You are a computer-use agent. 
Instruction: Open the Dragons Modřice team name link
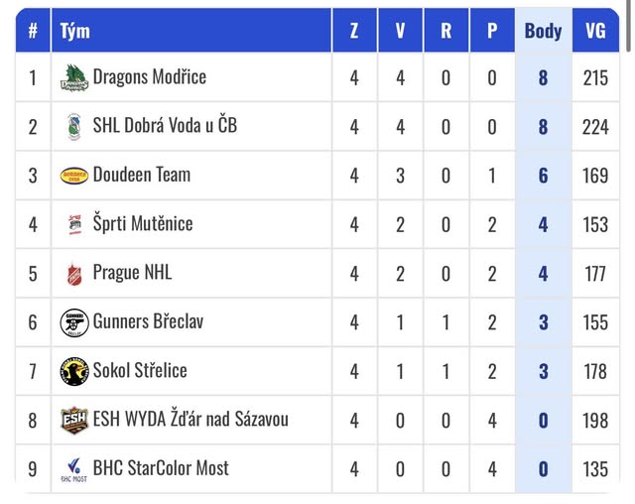(150, 76)
